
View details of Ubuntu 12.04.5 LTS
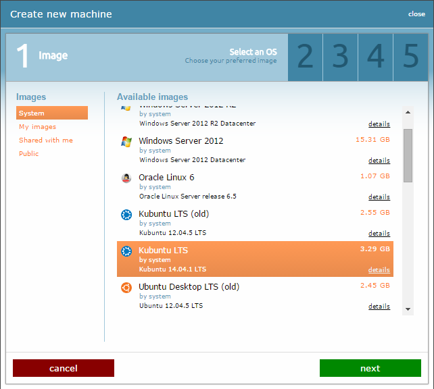[379, 307]
